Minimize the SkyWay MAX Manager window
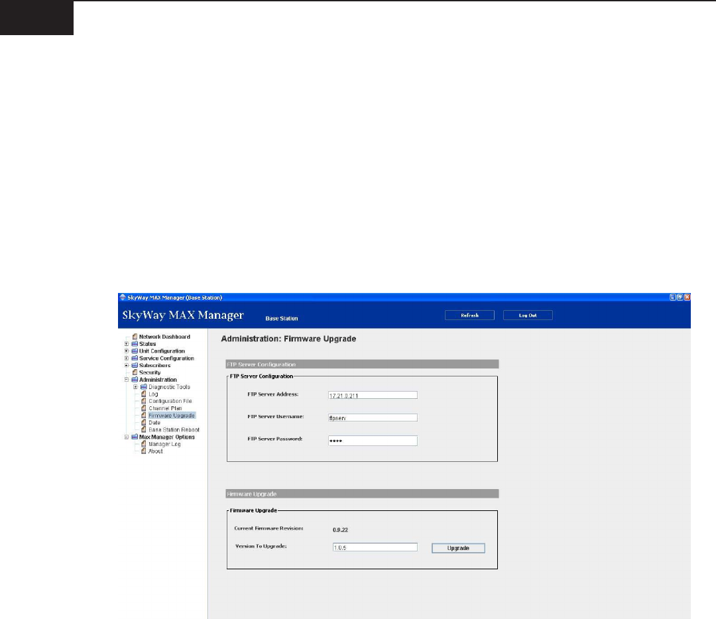716x619 pixels. [673, 297]
